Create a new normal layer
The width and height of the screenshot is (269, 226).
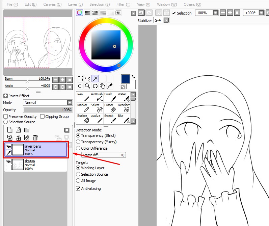coord(10,130)
